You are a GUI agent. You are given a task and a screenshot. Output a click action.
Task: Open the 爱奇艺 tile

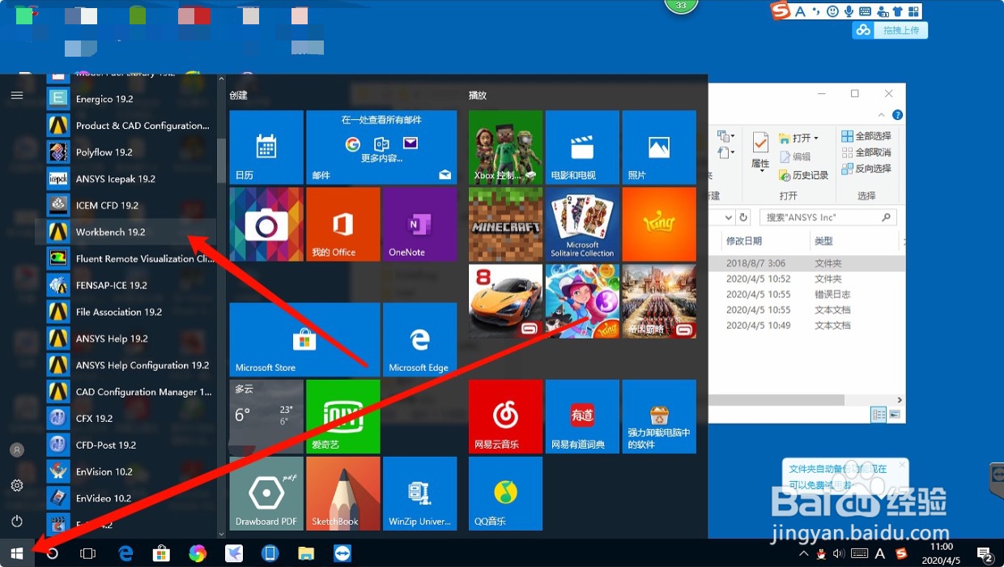[343, 416]
